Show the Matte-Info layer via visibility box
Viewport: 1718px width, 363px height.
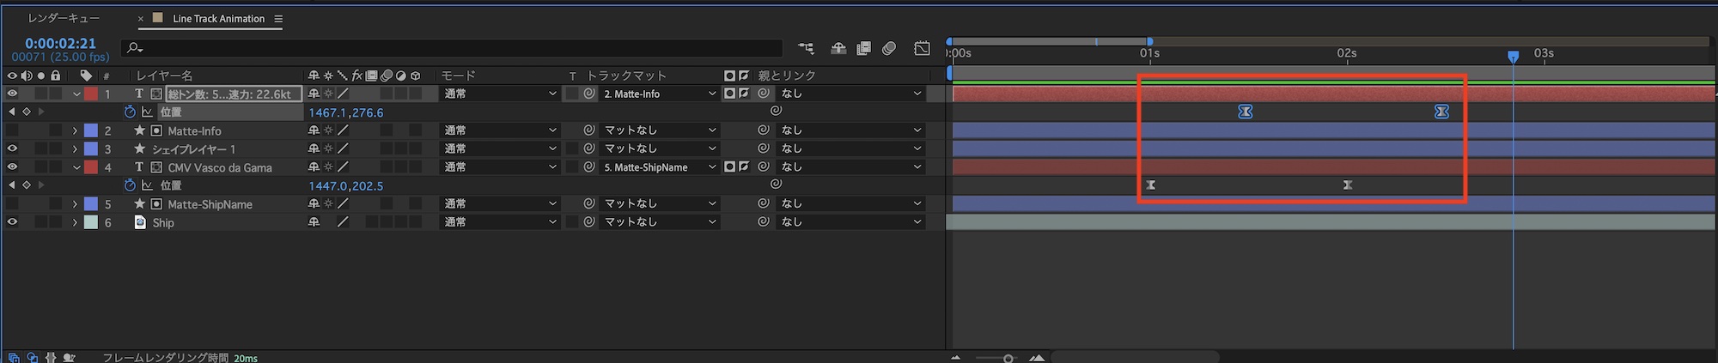12,130
